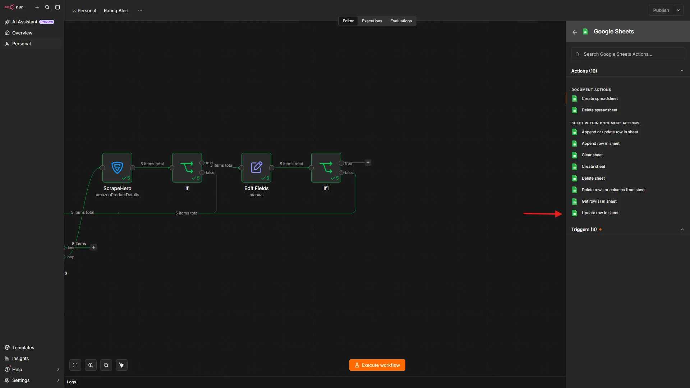690x388 pixels.
Task: Open Overview in the sidebar
Action: (32, 33)
